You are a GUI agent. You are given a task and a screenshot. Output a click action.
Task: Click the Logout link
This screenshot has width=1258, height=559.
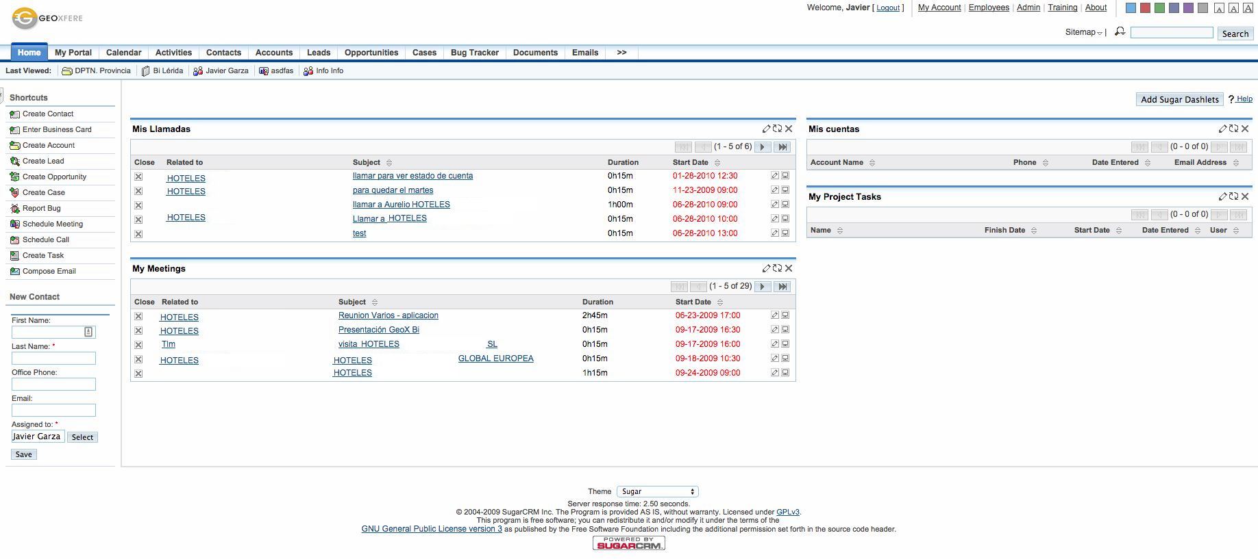coord(888,8)
